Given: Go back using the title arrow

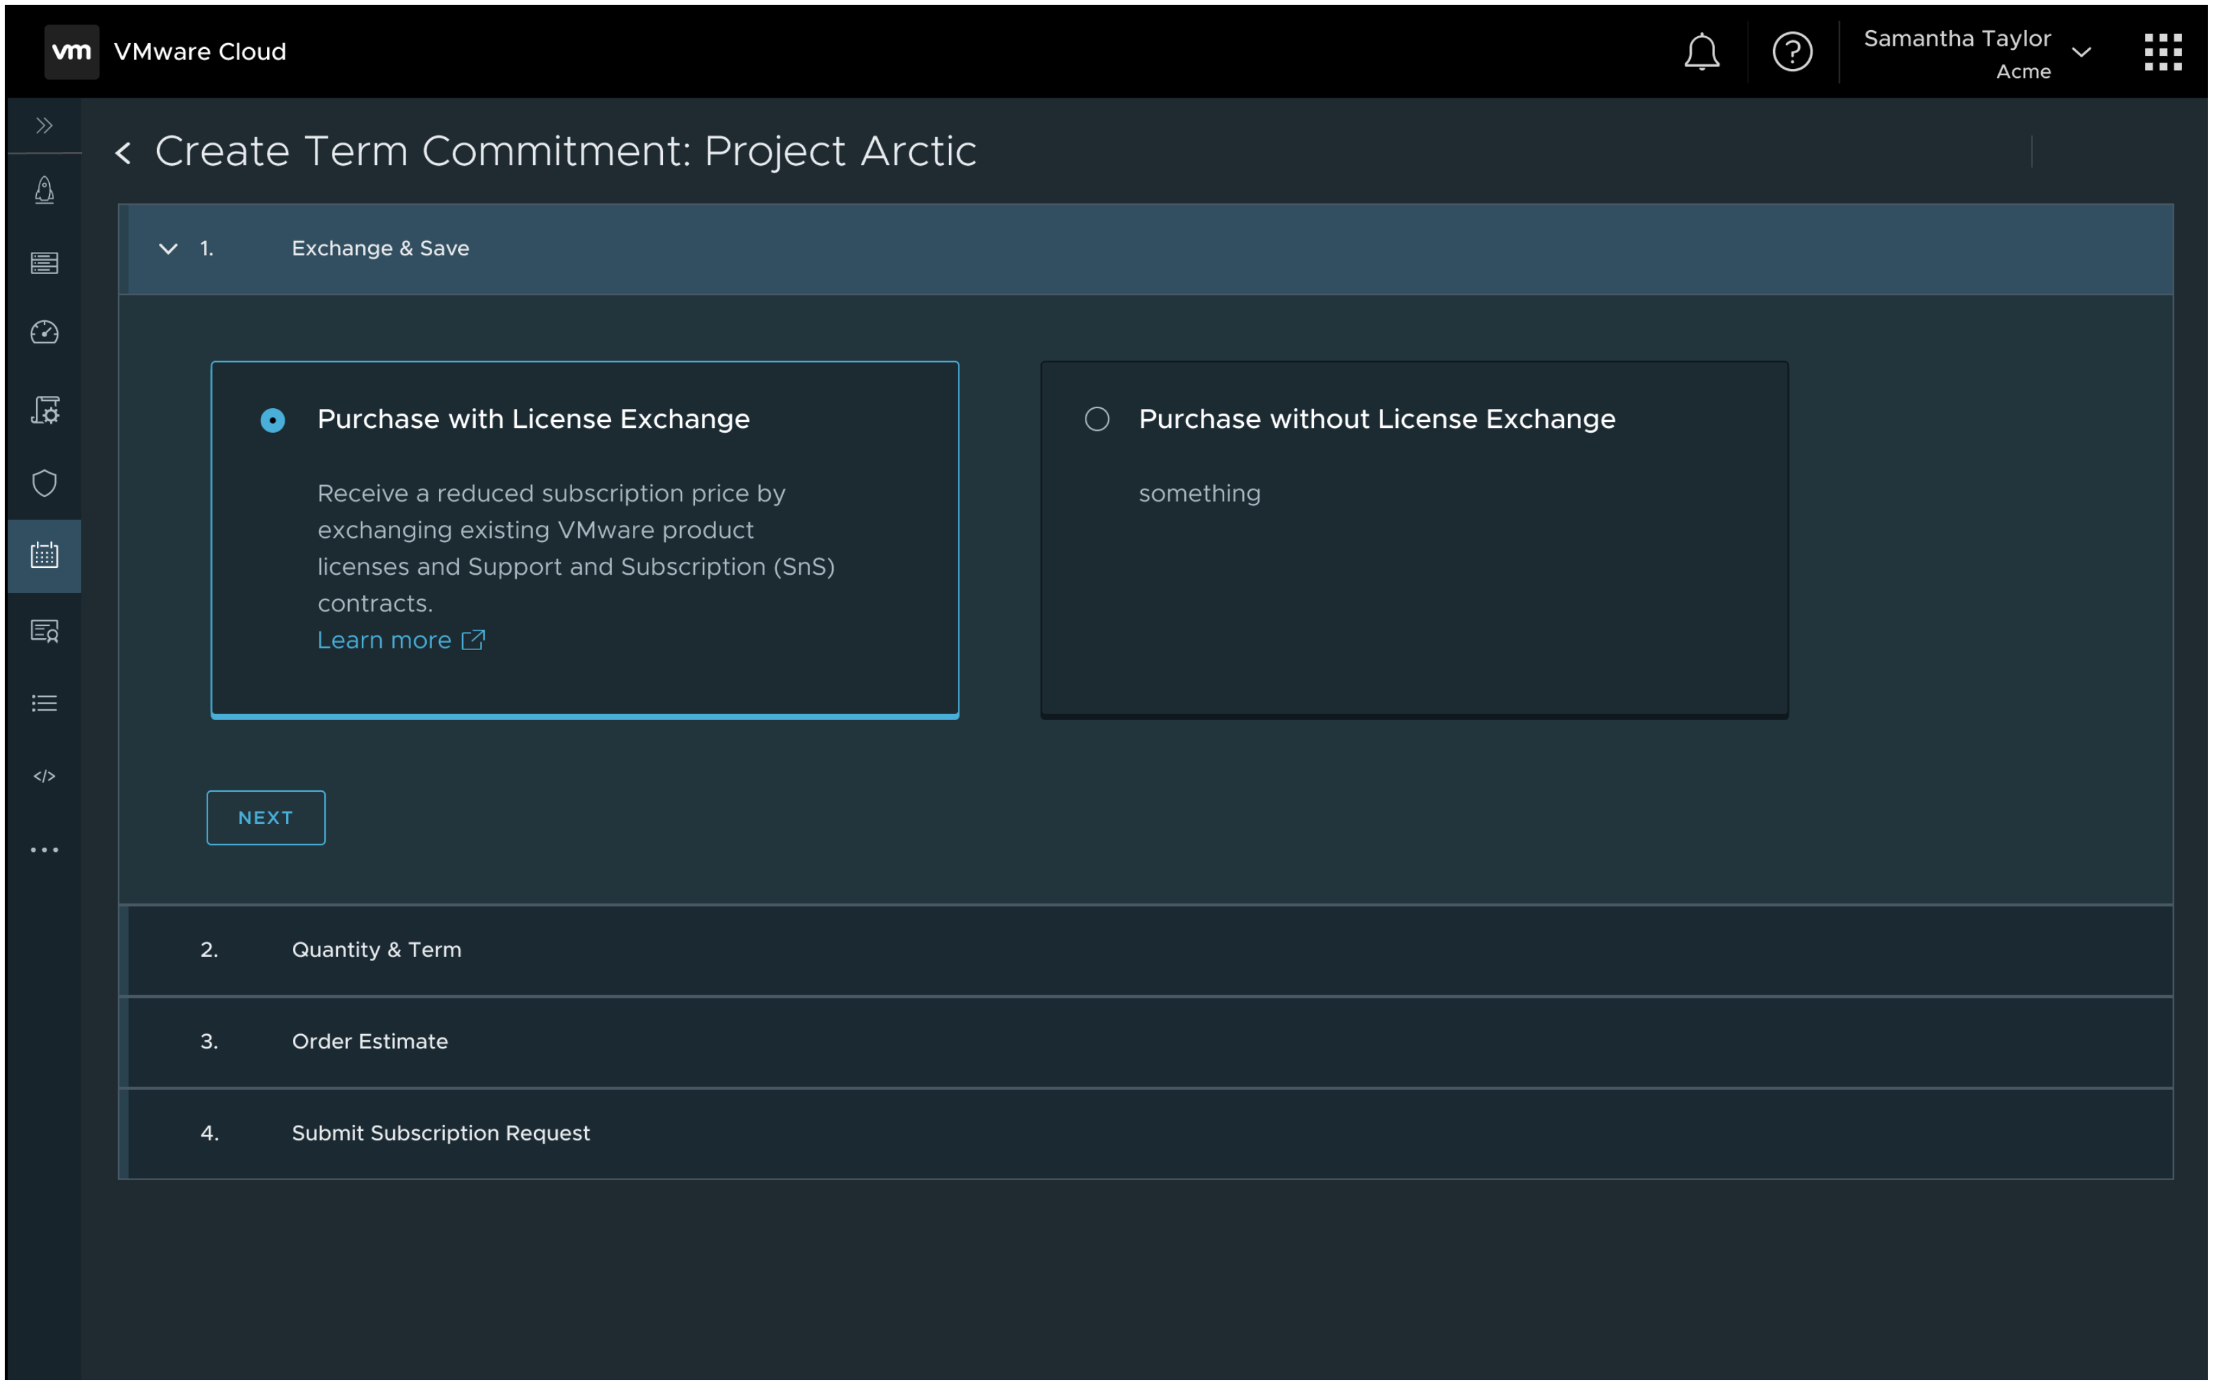Looking at the screenshot, I should 124,152.
